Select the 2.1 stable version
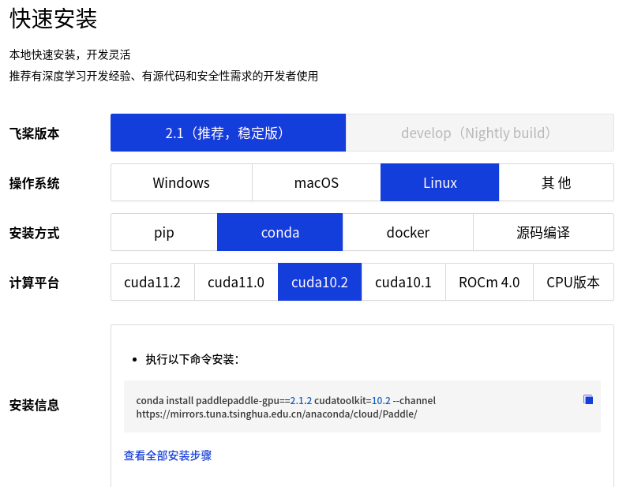The height and width of the screenshot is (487, 630). tap(228, 133)
